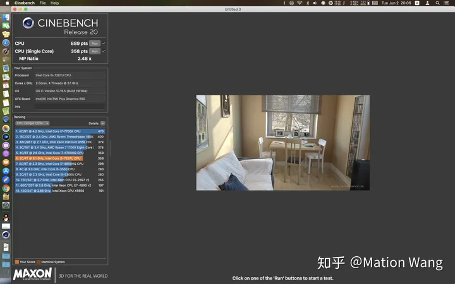This screenshot has width=455, height=284.
Task: Toggle the checkbox beside the CPU test
Action: point(104,43)
